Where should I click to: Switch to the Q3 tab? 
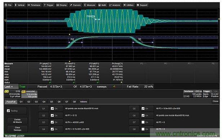(x=36, y=102)
